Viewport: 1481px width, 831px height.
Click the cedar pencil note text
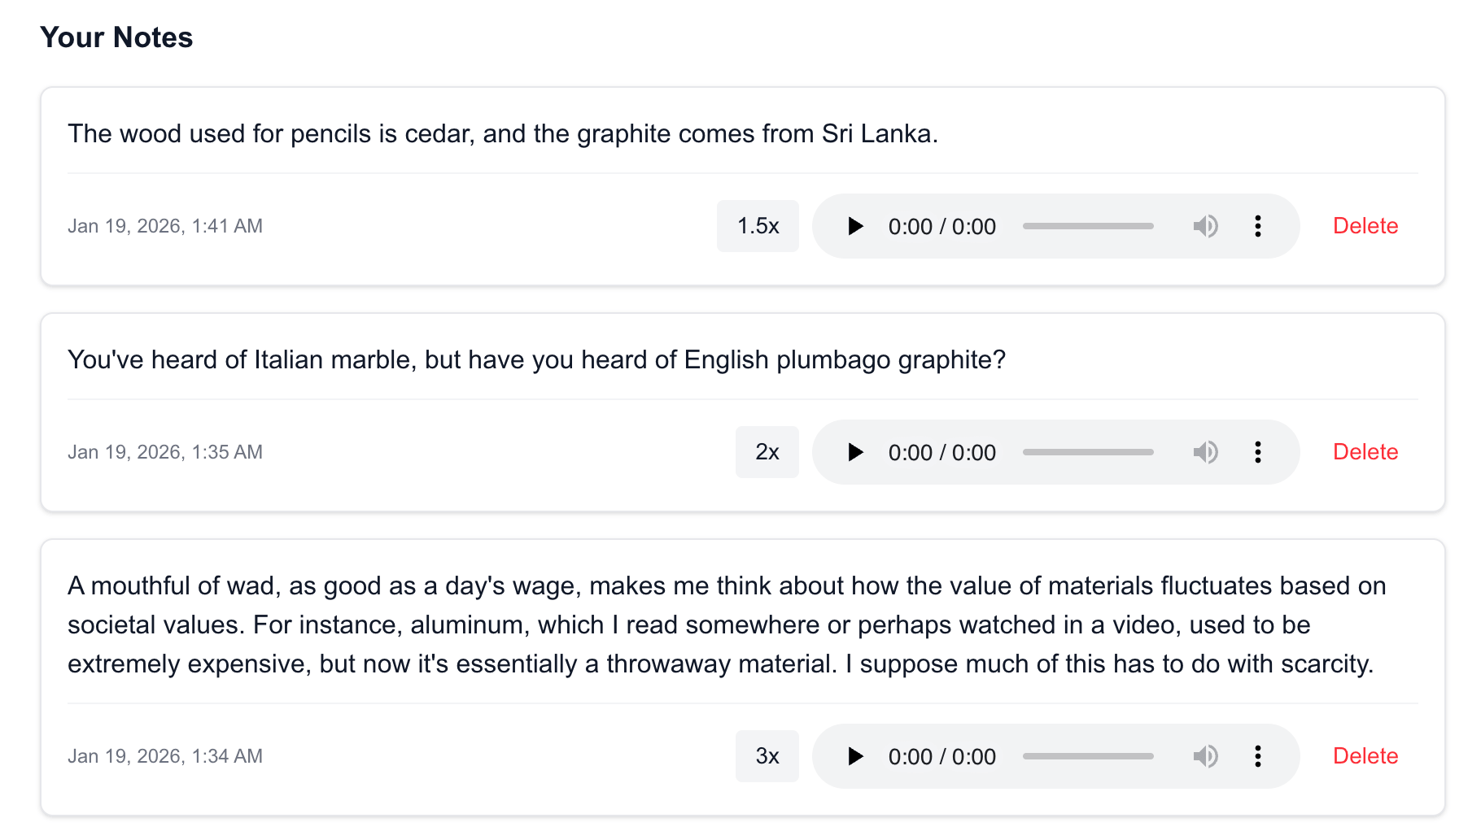(x=502, y=133)
